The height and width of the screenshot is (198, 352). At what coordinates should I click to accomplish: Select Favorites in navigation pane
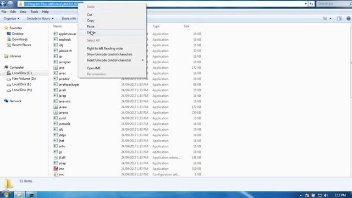[x=15, y=28]
